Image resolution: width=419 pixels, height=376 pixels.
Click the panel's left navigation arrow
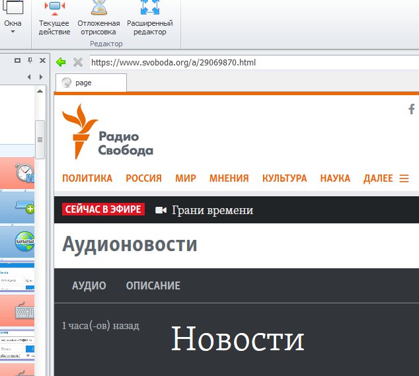point(29,77)
